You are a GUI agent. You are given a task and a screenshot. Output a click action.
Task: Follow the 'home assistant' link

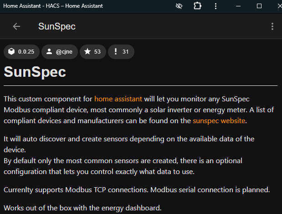pyautogui.click(x=118, y=99)
